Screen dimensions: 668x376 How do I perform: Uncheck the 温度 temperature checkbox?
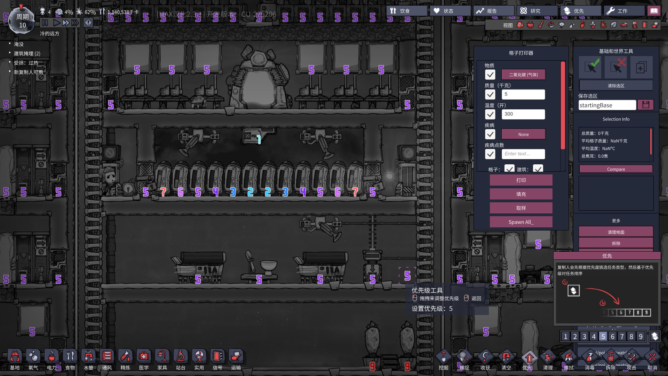[x=490, y=114]
